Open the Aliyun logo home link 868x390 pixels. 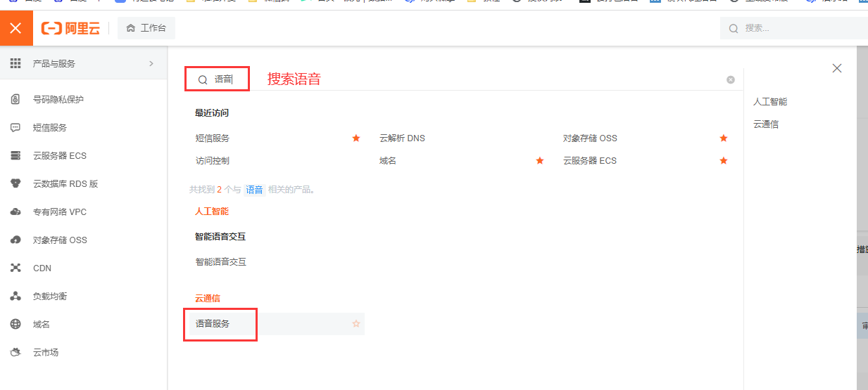coord(70,28)
